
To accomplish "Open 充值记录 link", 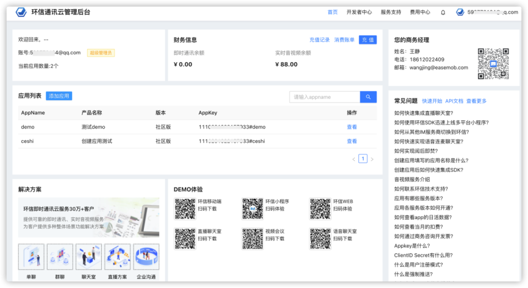I will click(319, 40).
